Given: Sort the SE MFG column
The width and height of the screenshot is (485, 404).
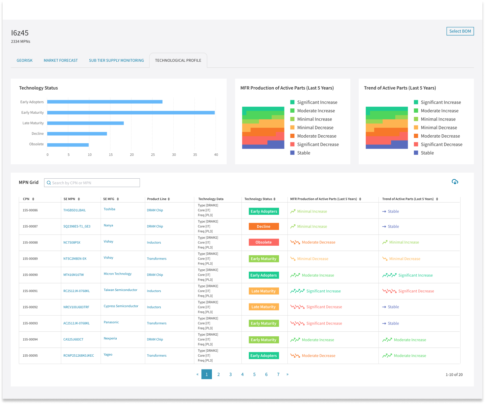Looking at the screenshot, I should 118,199.
